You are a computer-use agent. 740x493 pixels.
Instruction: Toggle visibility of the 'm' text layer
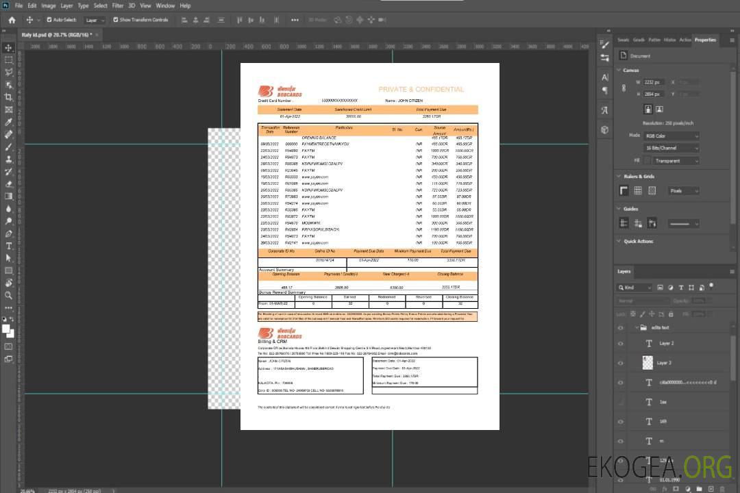(621, 442)
